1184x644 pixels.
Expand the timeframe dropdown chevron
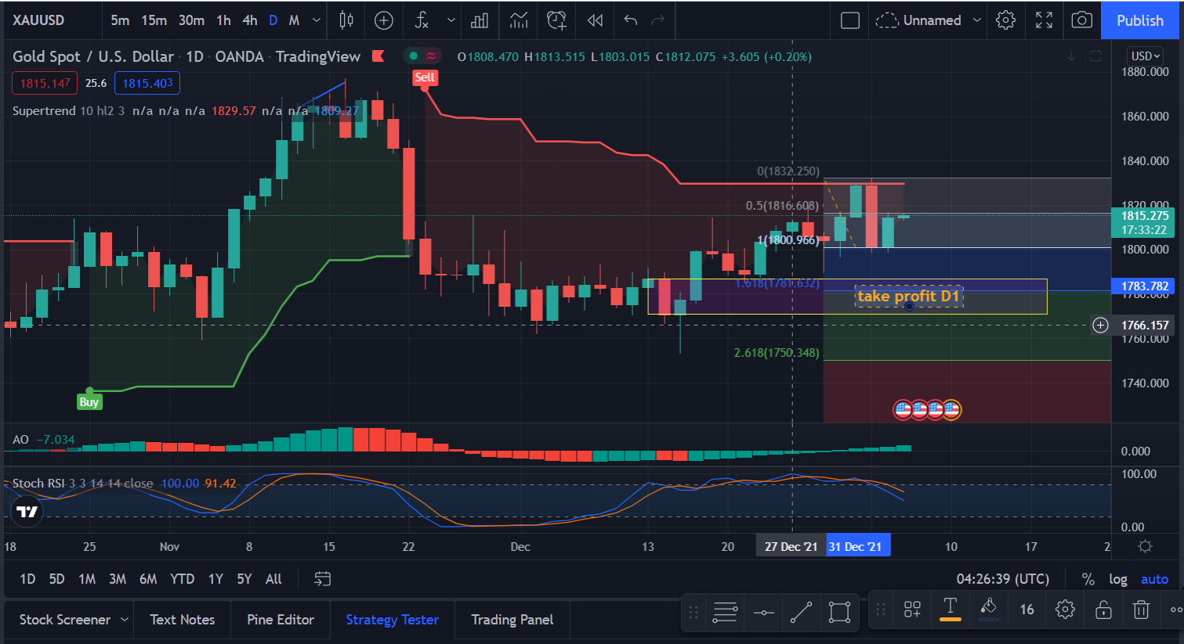click(x=317, y=20)
